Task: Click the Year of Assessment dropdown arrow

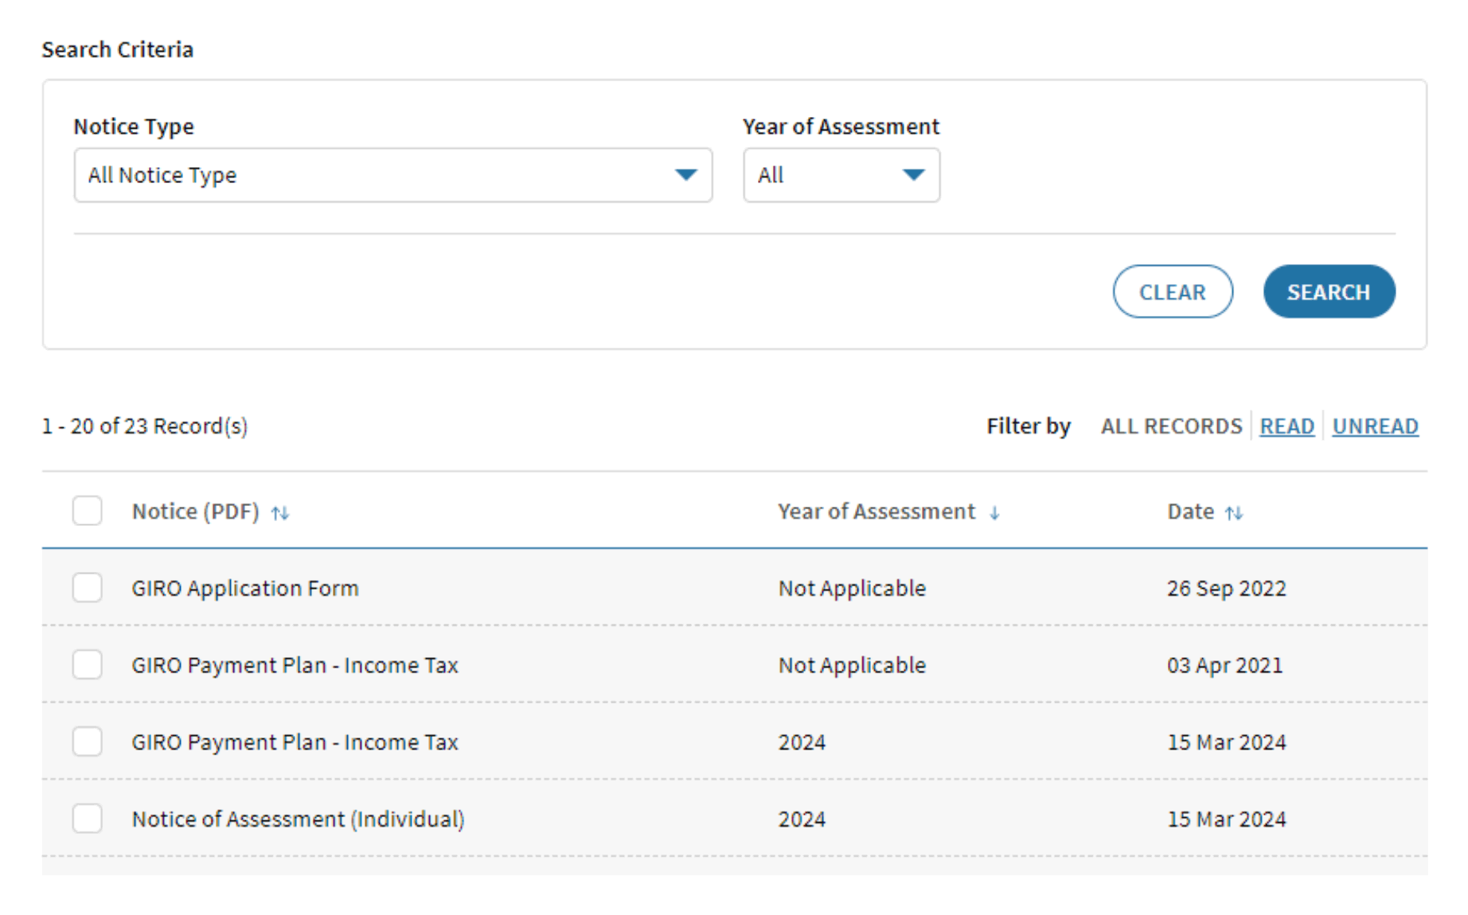Action: point(913,175)
